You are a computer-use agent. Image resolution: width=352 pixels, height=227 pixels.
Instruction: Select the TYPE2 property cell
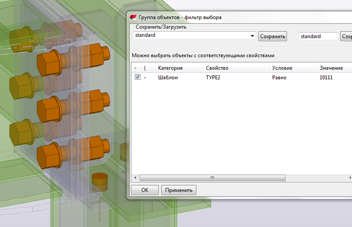213,77
